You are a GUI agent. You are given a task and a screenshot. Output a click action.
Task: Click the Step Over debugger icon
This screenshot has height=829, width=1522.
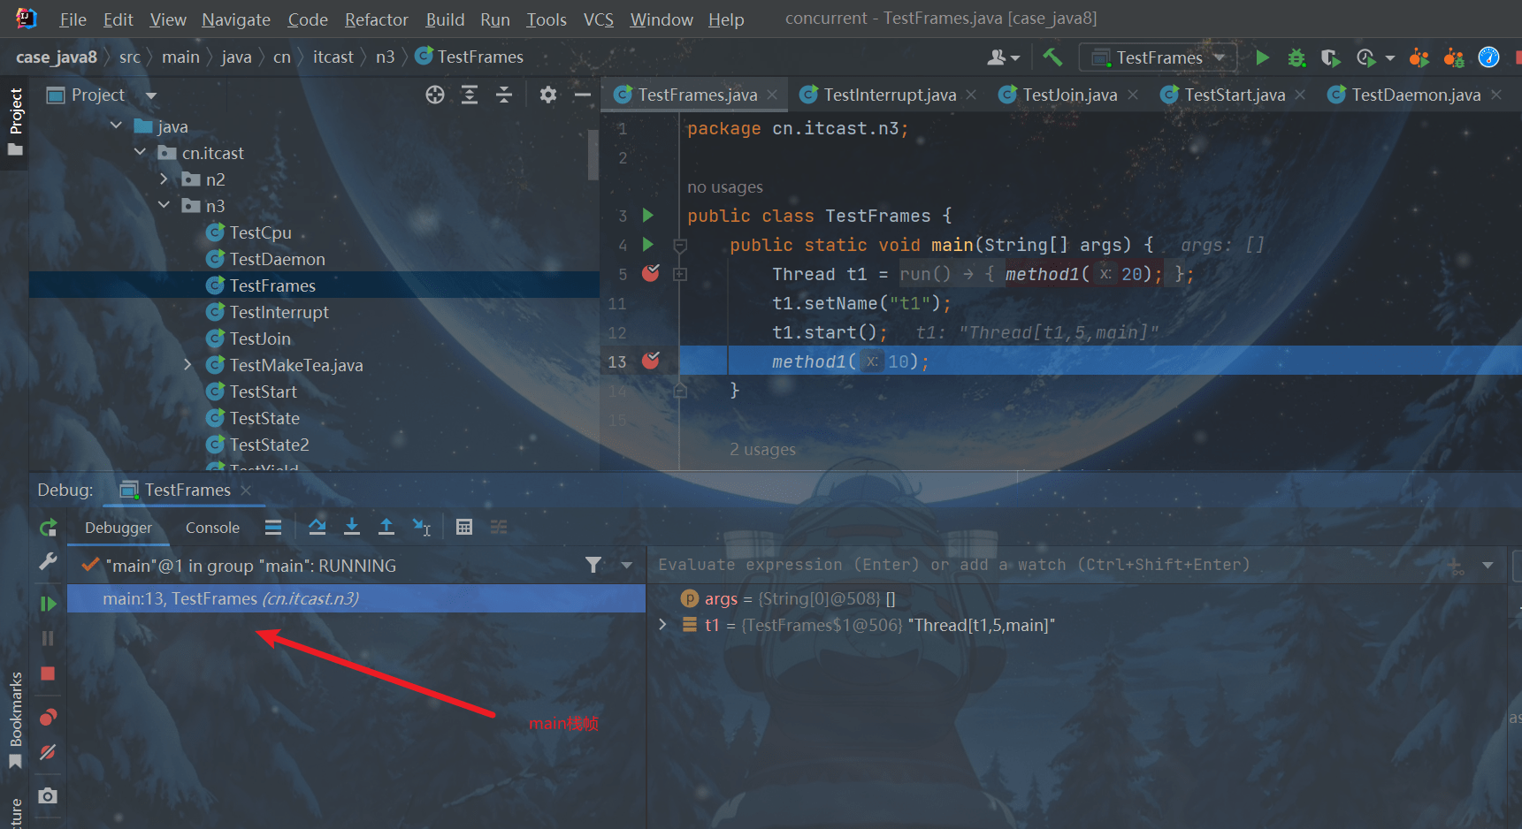pyautogui.click(x=317, y=527)
